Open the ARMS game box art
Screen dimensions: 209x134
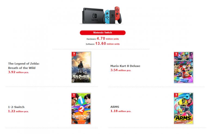(x=184, y=108)
